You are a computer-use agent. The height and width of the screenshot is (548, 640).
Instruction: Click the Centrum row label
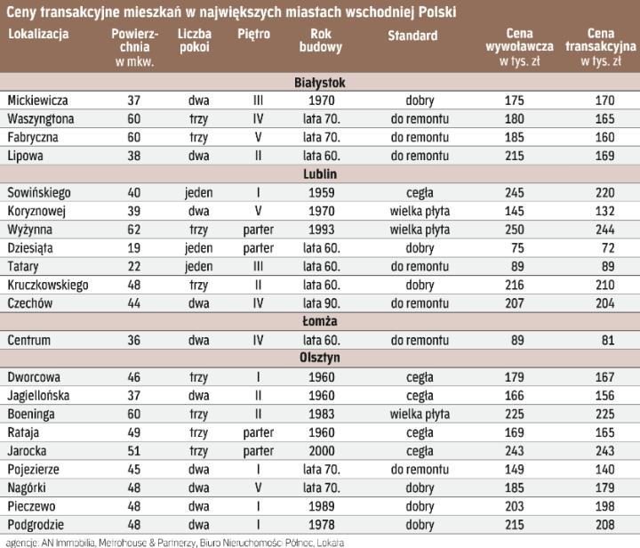(29, 339)
